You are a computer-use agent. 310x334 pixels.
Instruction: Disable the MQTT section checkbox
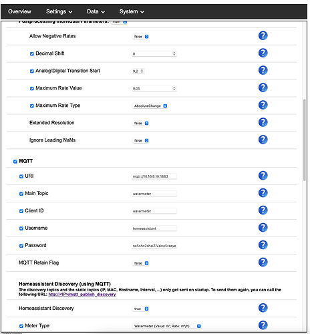pos(15,162)
